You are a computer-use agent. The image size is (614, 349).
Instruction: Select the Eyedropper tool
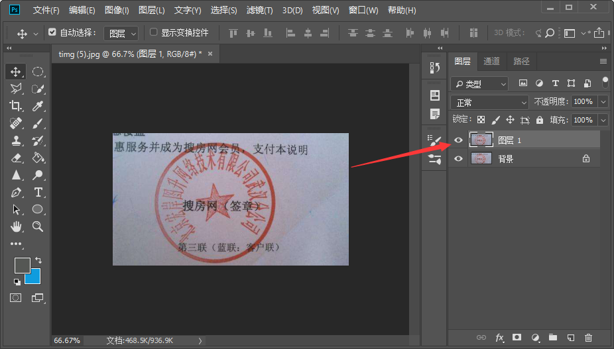[38, 106]
